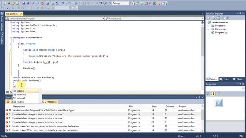The height and width of the screenshot is (138, 246).
Task: Select 'interface' from the IntelliSense list
Action: click(26, 95)
